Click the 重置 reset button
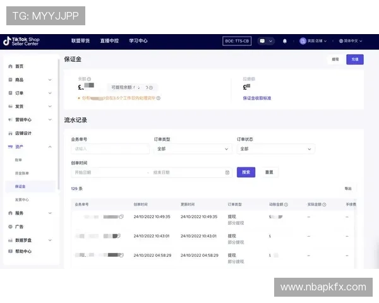The height and width of the screenshot is (303, 379). (269, 172)
